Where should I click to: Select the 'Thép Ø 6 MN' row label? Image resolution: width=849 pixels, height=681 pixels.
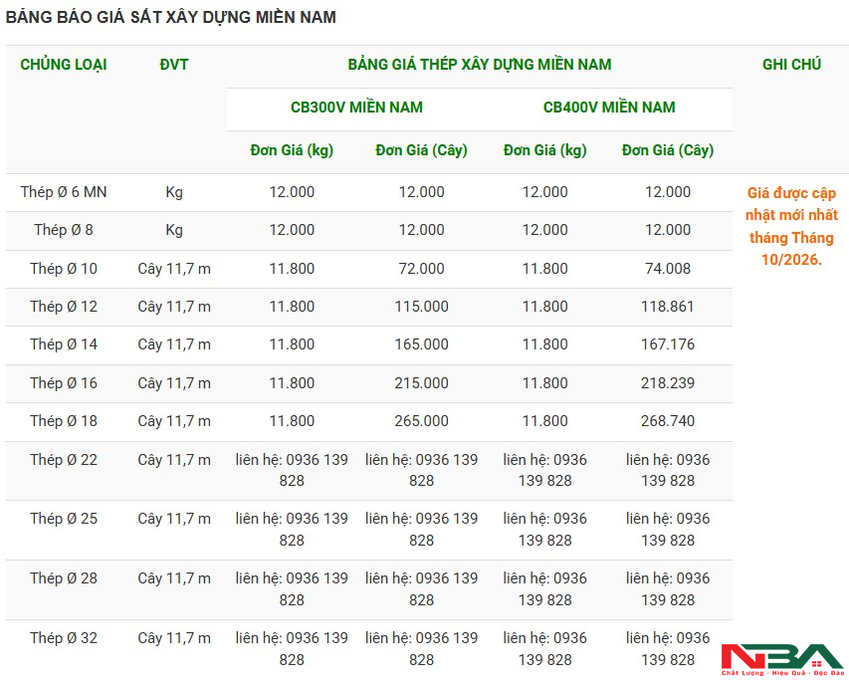pyautogui.click(x=64, y=192)
